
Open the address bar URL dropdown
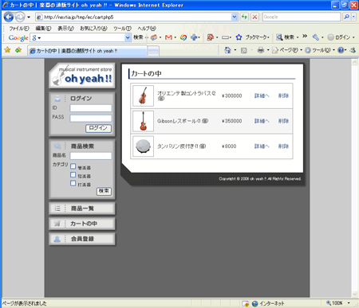pos(235,17)
